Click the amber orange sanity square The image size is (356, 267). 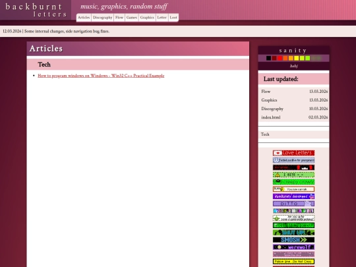291,58
